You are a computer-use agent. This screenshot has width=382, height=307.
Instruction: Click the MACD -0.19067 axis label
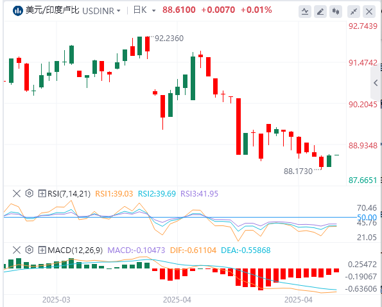(x=361, y=277)
